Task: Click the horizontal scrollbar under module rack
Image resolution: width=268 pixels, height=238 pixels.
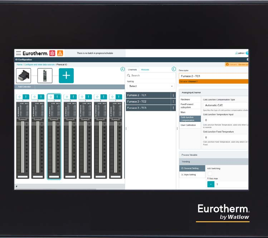Action: (55, 189)
